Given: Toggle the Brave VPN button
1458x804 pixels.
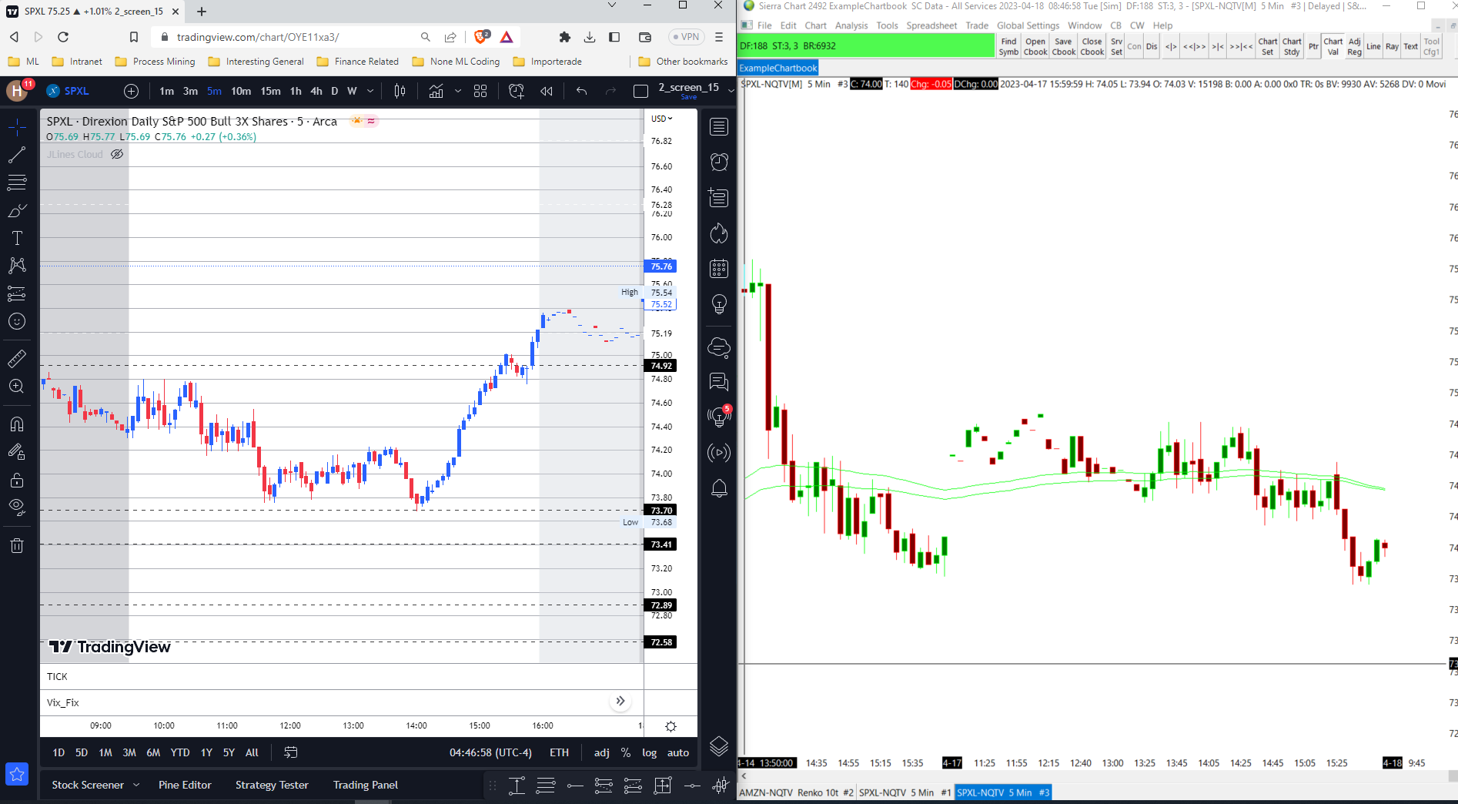Looking at the screenshot, I should [x=685, y=37].
